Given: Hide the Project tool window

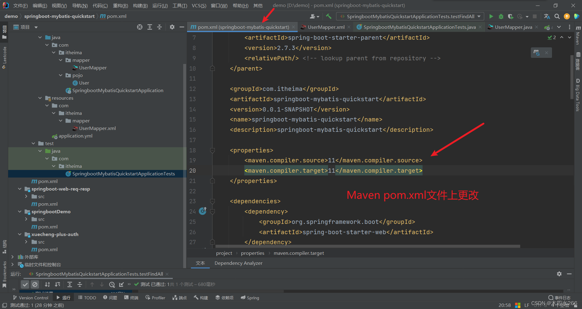Looking at the screenshot, I should pyautogui.click(x=182, y=27).
